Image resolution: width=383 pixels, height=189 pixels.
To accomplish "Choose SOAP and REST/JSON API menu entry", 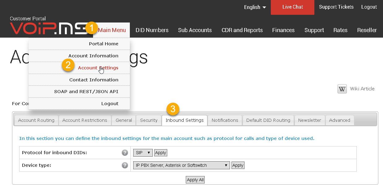I will pos(86,92).
